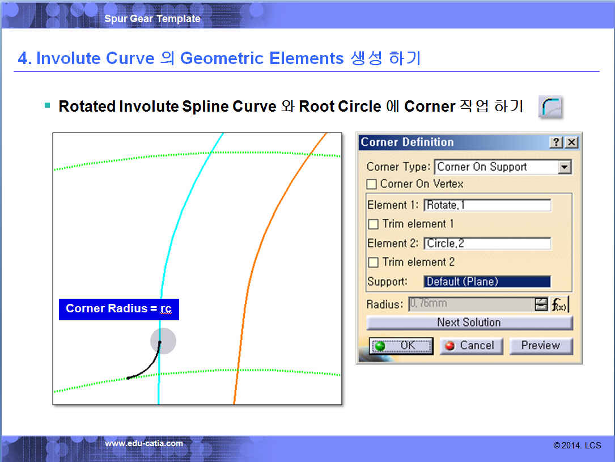The height and width of the screenshot is (462, 615).
Task: Open the formula editor f(x) icon
Action: click(x=560, y=304)
